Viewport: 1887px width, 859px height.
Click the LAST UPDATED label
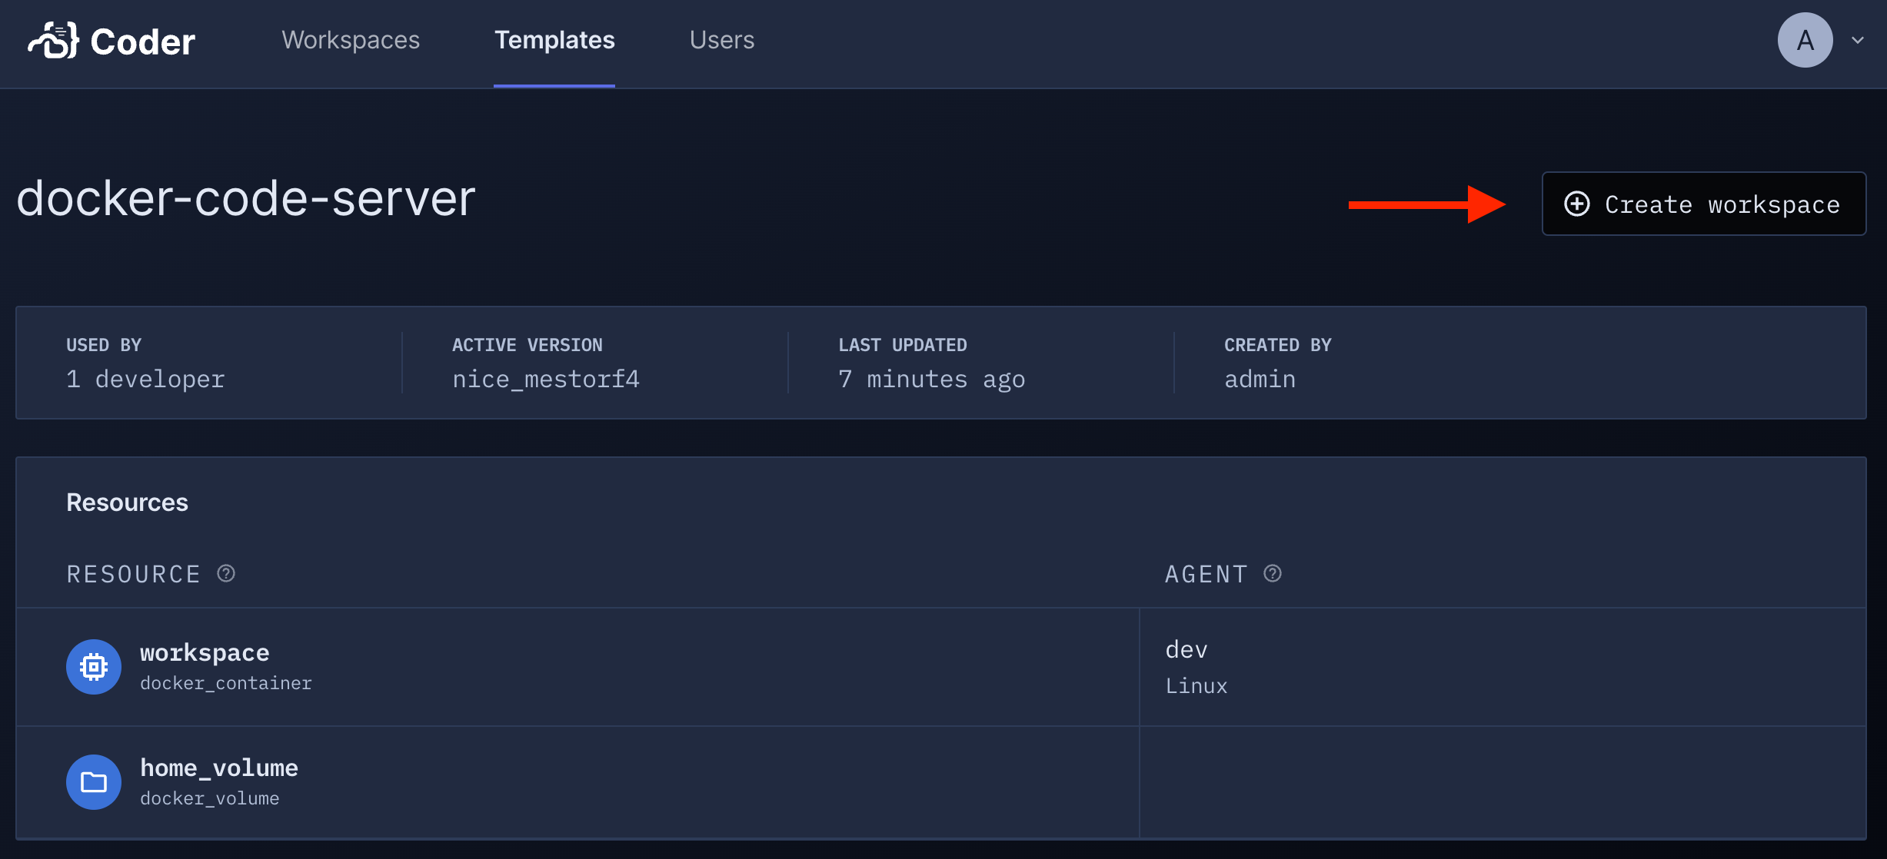coord(903,345)
